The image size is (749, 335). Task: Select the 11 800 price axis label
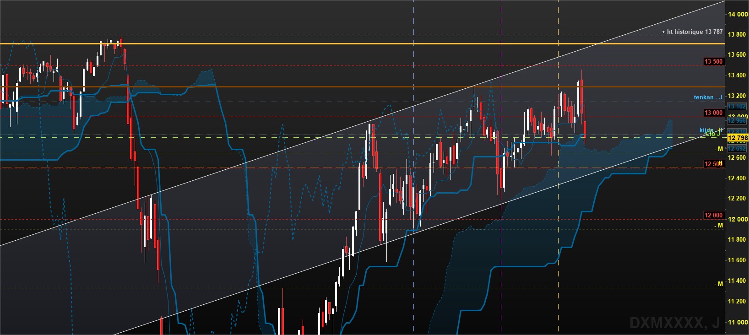point(737,239)
